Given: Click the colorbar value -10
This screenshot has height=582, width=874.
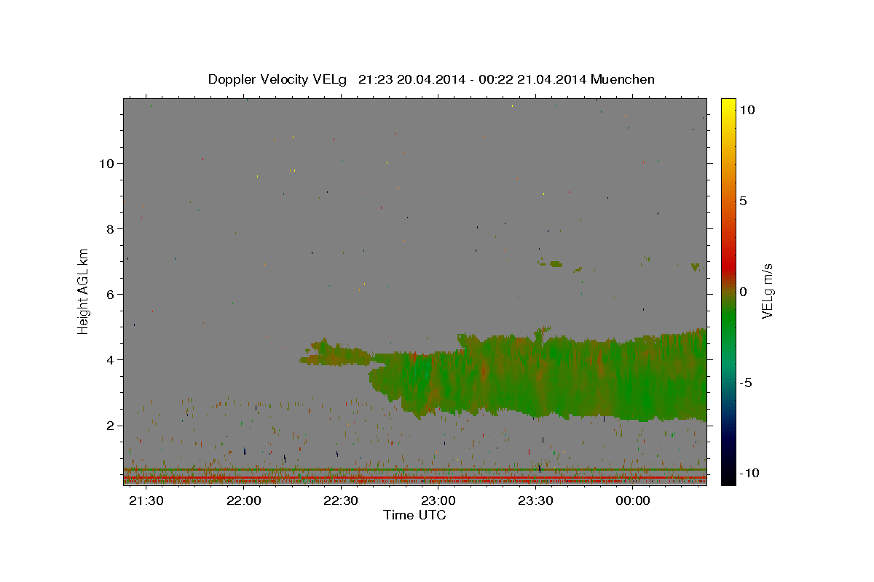Looking at the screenshot, I should [x=749, y=474].
